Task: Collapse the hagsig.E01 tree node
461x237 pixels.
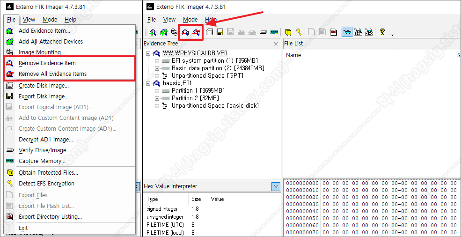Action: click(x=148, y=83)
